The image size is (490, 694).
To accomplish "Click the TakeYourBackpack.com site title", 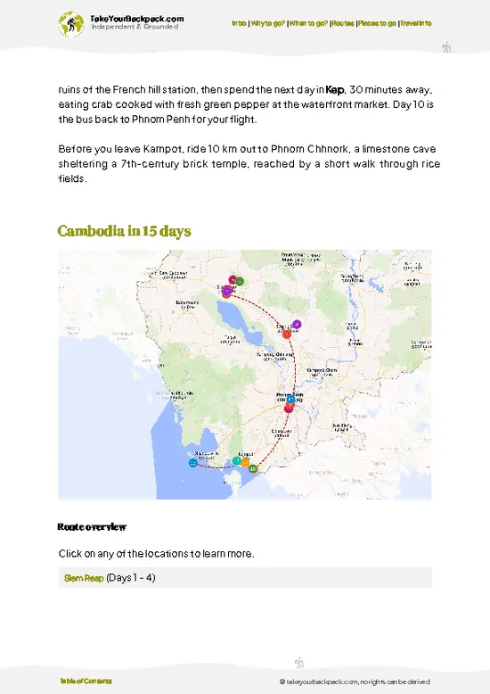I will (x=136, y=19).
